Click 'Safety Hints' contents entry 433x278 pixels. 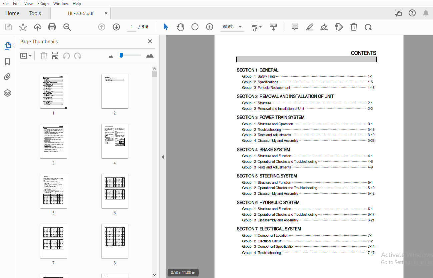coord(266,76)
